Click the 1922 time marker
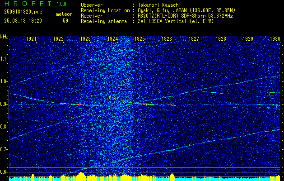The width and height of the screenshot is (284, 181). (x=58, y=38)
